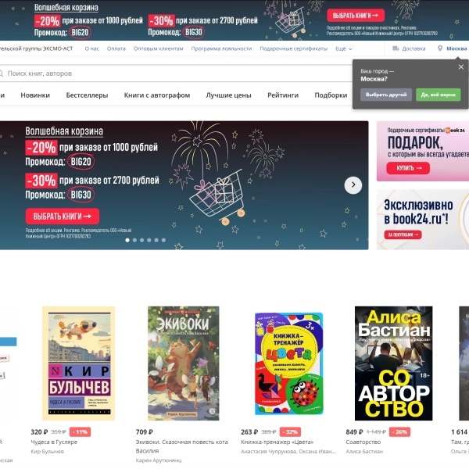The image size is (469, 469).
Task: Click the Выбрать другой city button
Action: point(386,95)
